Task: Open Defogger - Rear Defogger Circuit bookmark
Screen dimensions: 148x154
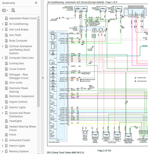Action: pyautogui.click(x=19, y=76)
